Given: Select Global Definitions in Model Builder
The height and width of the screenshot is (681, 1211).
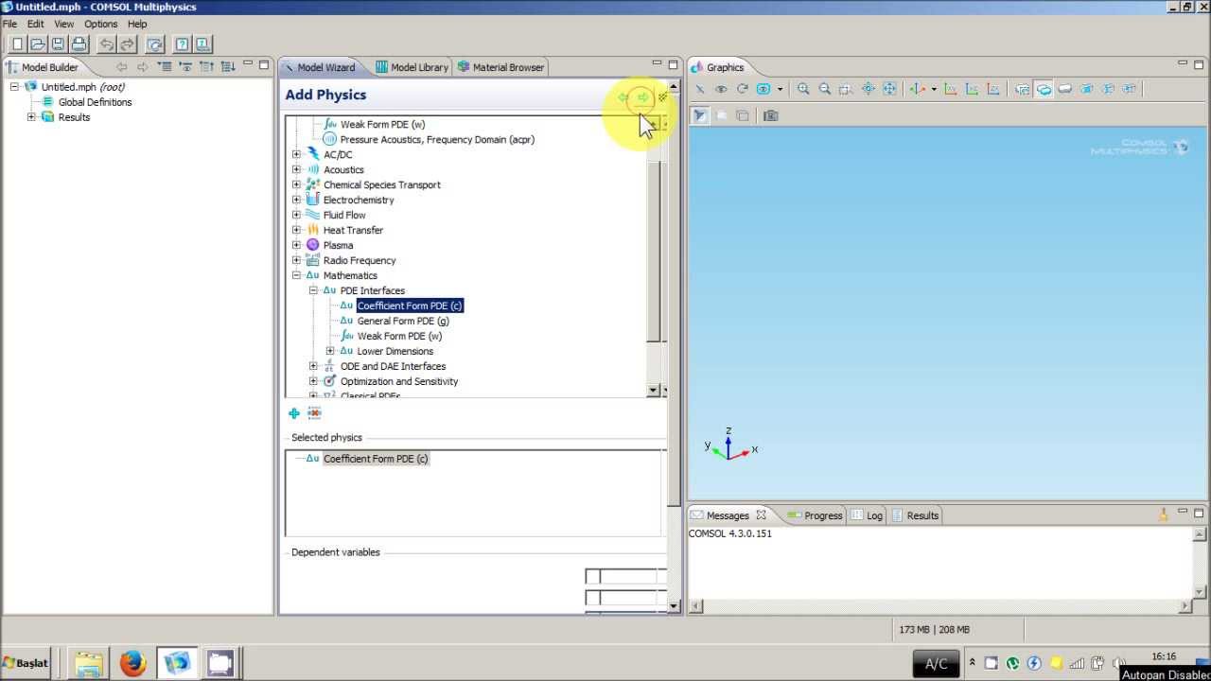Looking at the screenshot, I should pyautogui.click(x=95, y=102).
